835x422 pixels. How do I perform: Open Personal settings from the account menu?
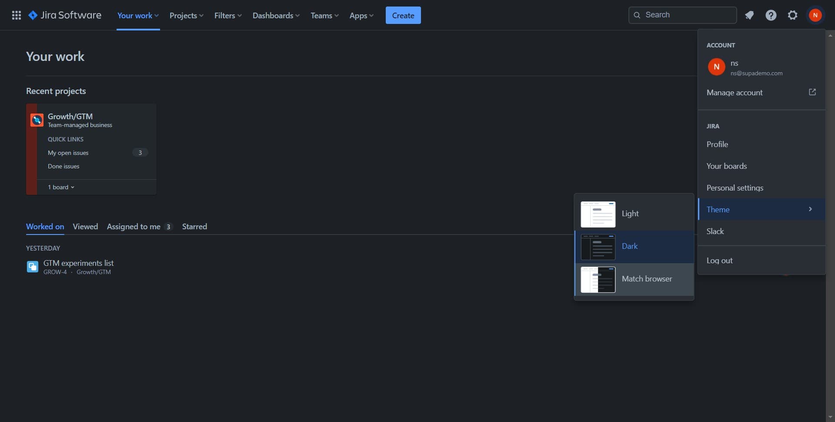(x=735, y=188)
